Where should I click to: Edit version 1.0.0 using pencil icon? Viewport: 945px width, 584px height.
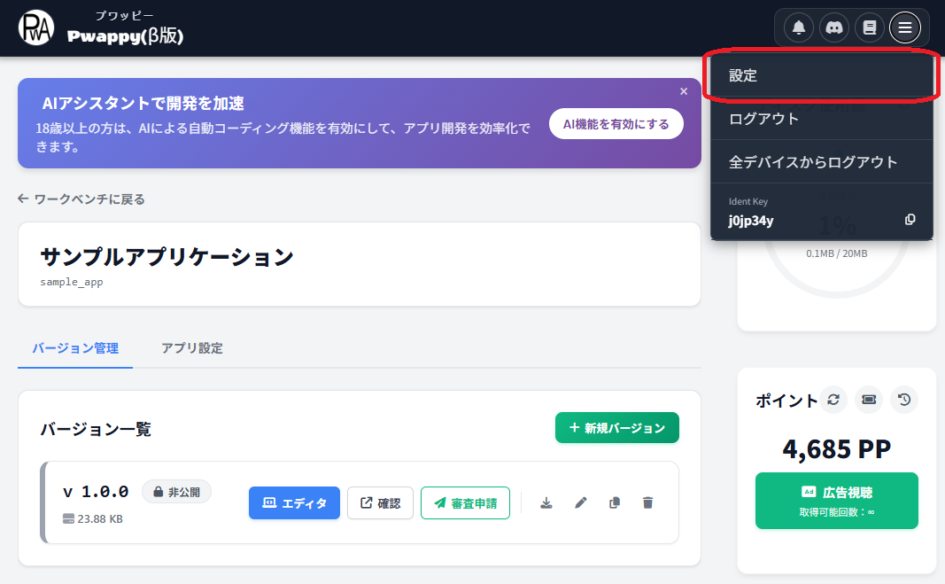tap(580, 502)
